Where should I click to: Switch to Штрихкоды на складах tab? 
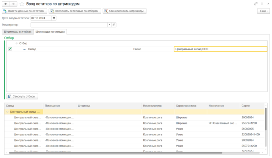tap(50, 32)
